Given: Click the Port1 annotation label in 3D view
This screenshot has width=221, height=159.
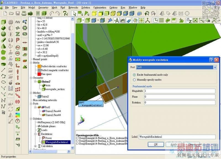Looking at the screenshot, I should [x=91, y=104].
